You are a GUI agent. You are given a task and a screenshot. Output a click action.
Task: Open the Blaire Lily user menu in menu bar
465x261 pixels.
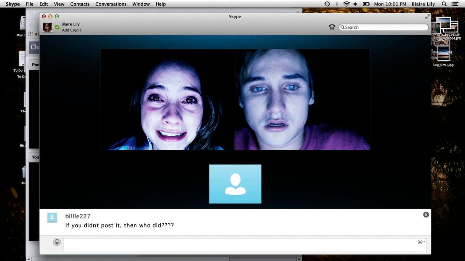click(x=423, y=4)
